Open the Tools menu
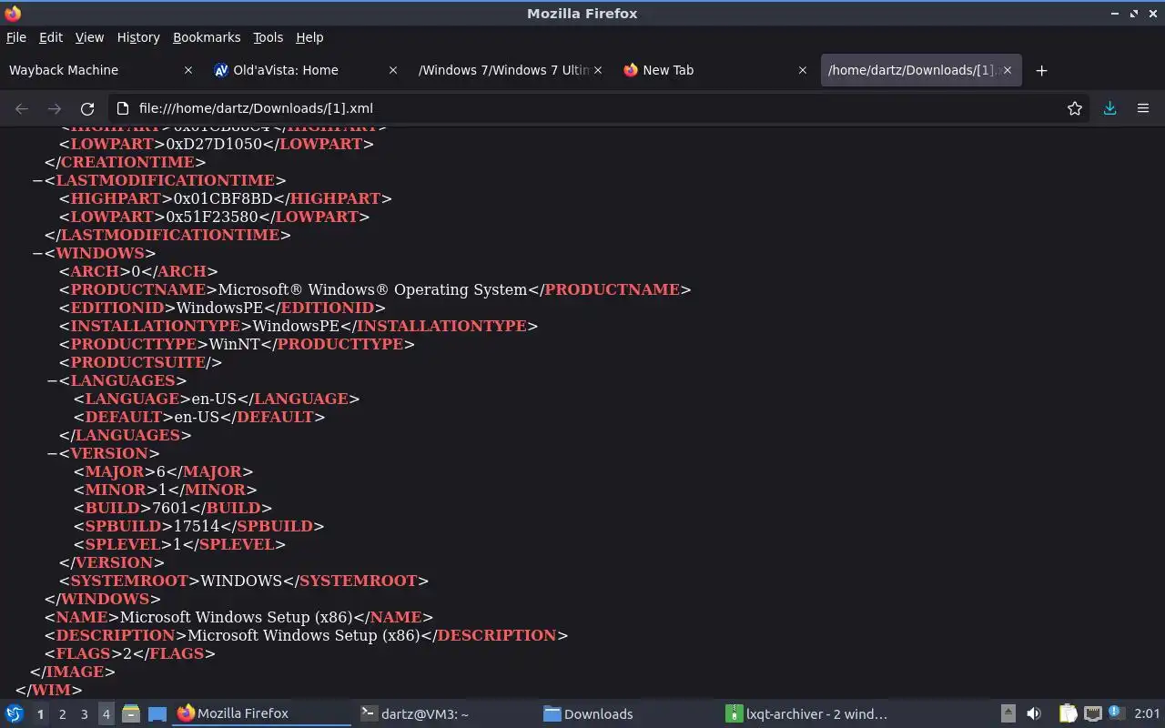The height and width of the screenshot is (728, 1165). (268, 37)
